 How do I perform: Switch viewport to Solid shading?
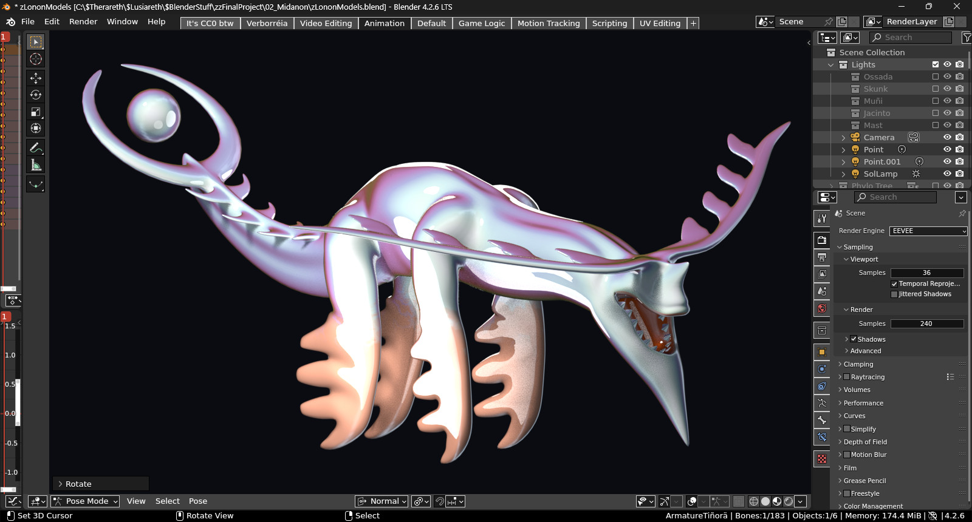(765, 501)
